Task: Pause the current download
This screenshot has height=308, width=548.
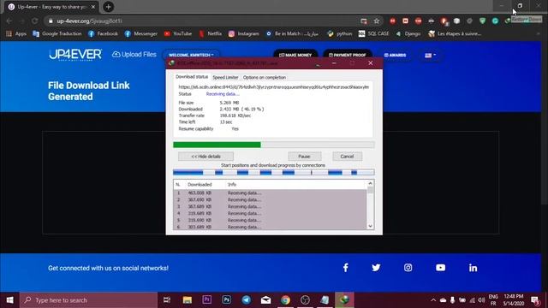Action: point(305,157)
